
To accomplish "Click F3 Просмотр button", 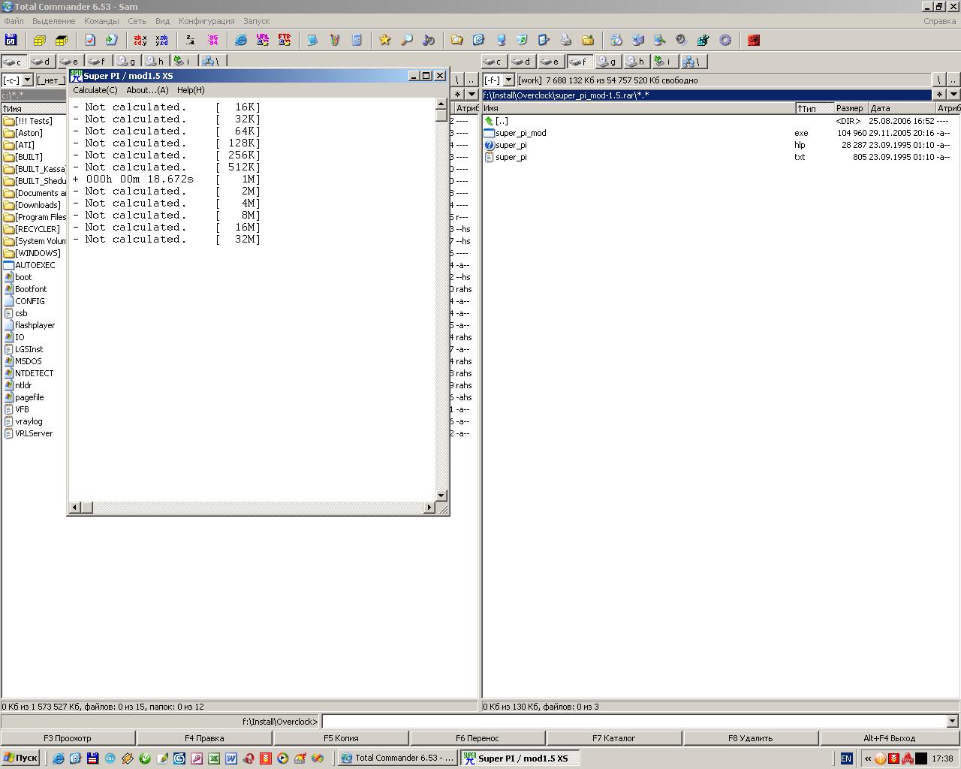I will [x=68, y=738].
